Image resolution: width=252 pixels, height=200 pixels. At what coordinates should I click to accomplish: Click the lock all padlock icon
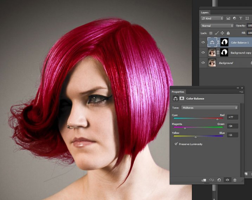(x=228, y=33)
